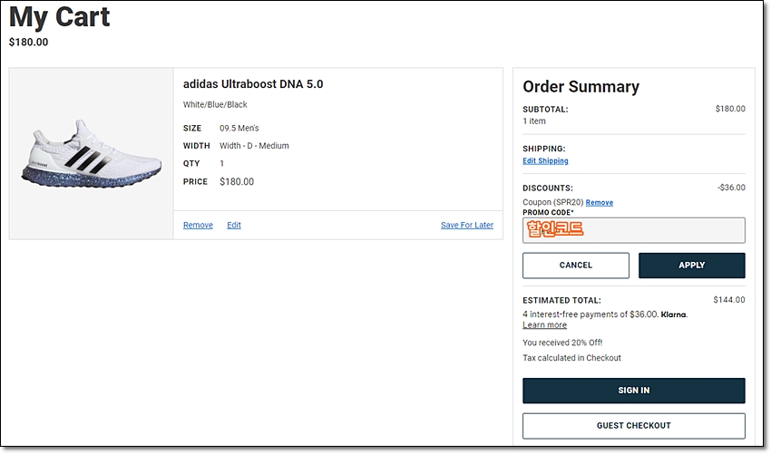Click the 'Order Summary' heading
Screen dimensions: 771x454
click(581, 87)
